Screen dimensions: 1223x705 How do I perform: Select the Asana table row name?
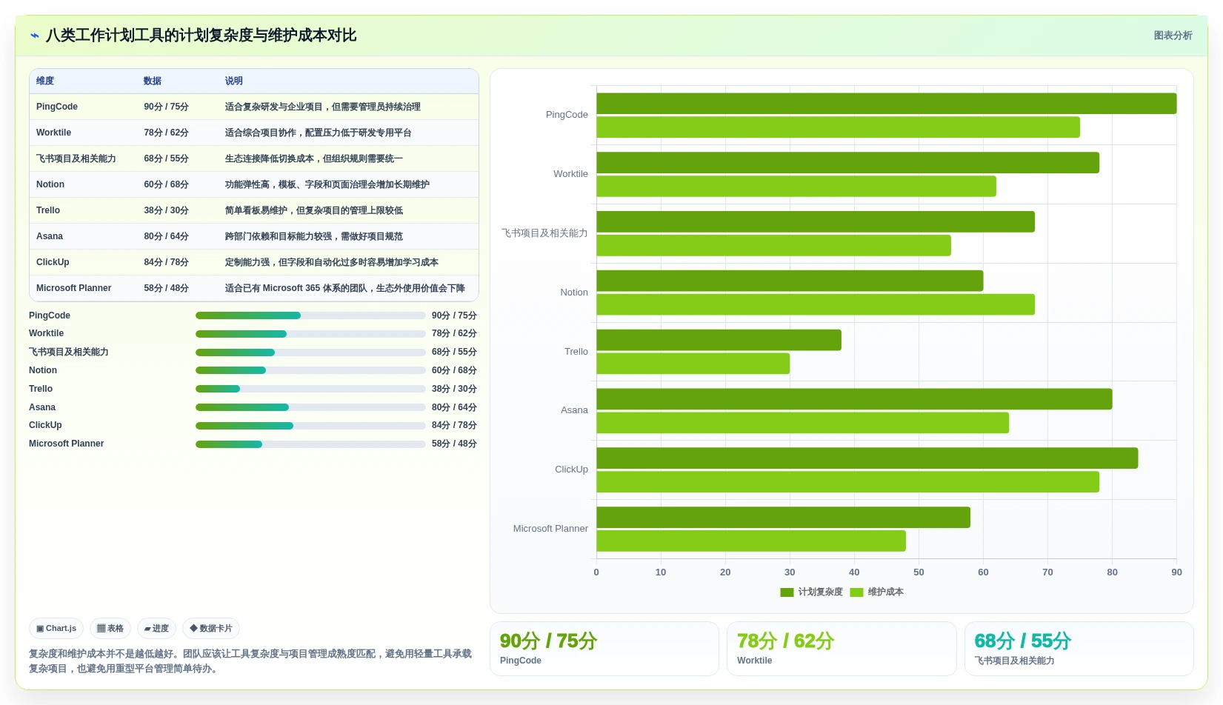pos(50,236)
